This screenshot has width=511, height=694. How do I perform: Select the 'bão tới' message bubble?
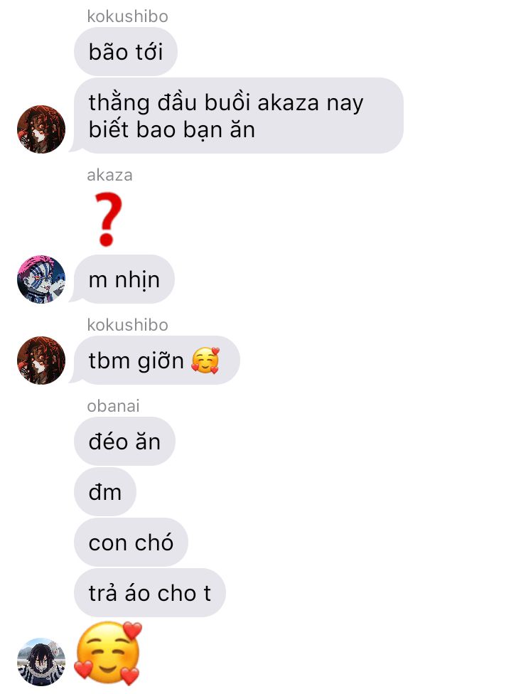tap(126, 51)
